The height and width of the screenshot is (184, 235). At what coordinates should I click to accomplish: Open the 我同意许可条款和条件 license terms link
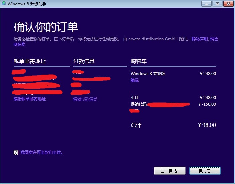[x=42, y=152]
